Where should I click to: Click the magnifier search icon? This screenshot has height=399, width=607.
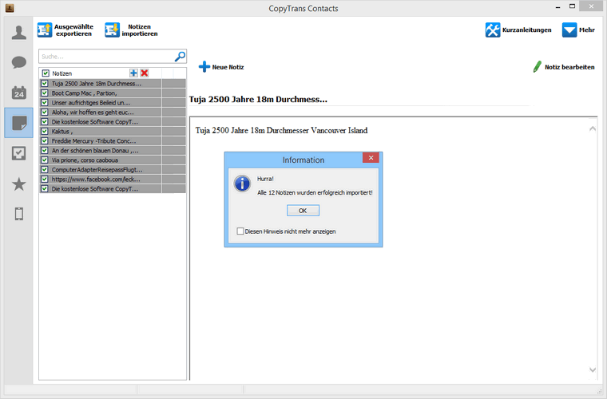(180, 57)
